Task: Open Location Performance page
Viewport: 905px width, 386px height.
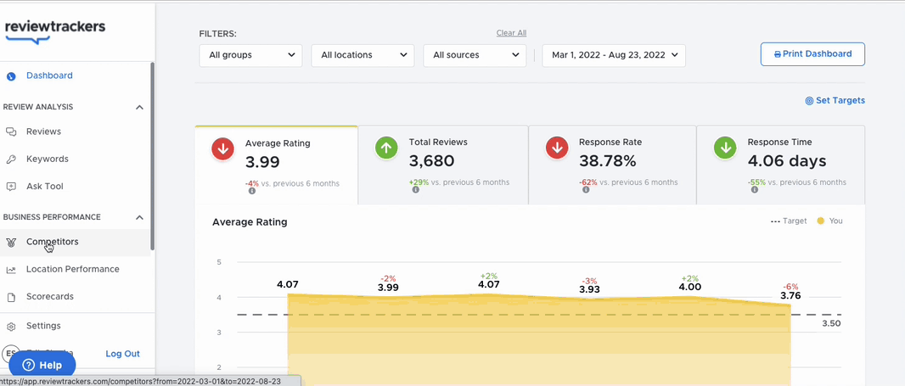Action: 75,270
